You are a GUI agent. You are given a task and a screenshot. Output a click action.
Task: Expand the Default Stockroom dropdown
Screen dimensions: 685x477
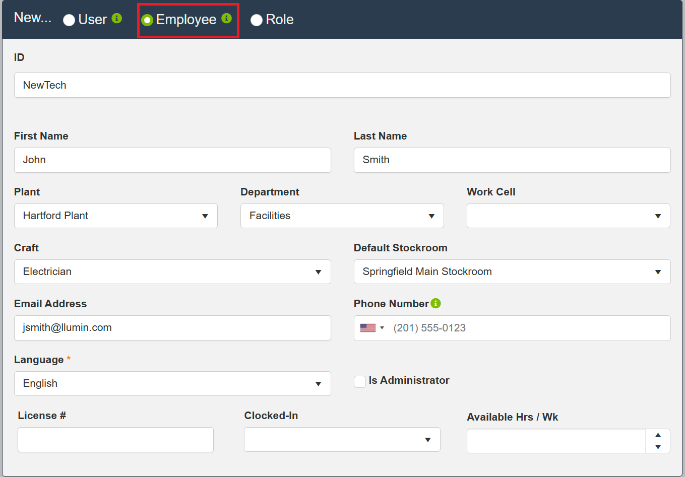[x=512, y=271]
